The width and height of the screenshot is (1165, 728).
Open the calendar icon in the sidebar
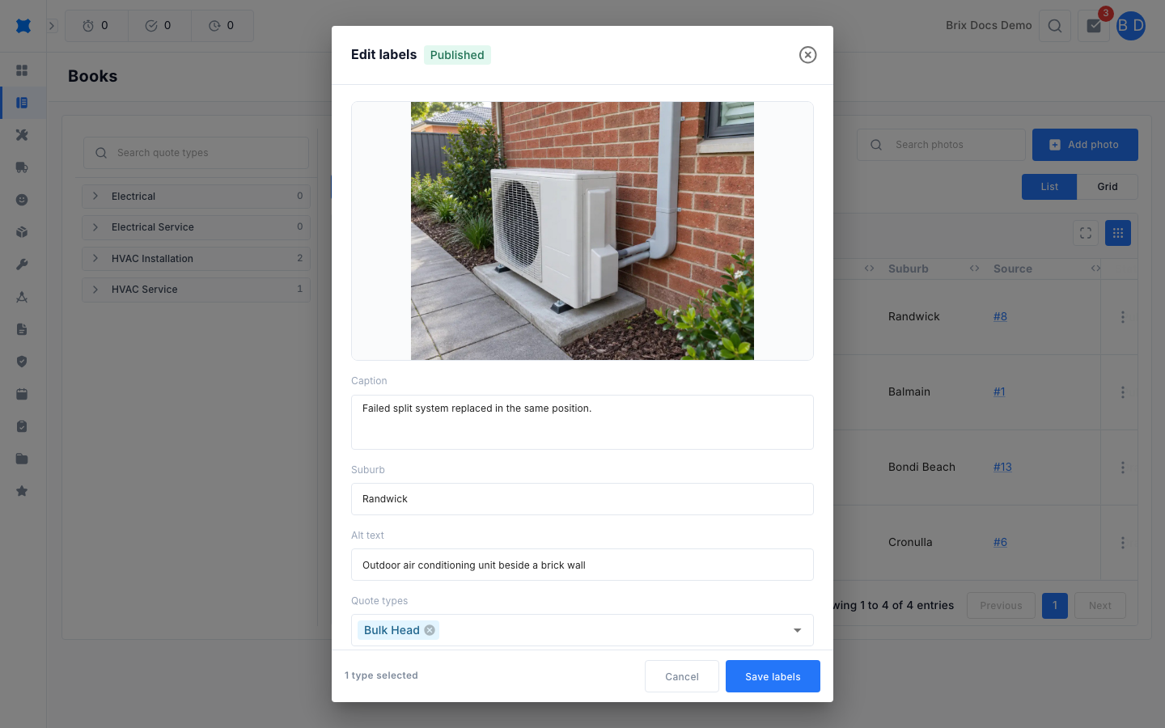pos(22,394)
